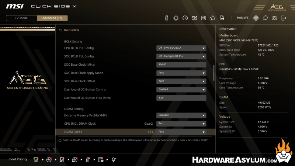The height and width of the screenshot is (166, 295).
Task: Select SOC Base Clock Offset label
Action: click(80, 81)
